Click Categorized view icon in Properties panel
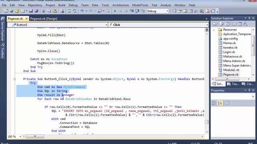This screenshot has width=257, height=144. (x=214, y=103)
